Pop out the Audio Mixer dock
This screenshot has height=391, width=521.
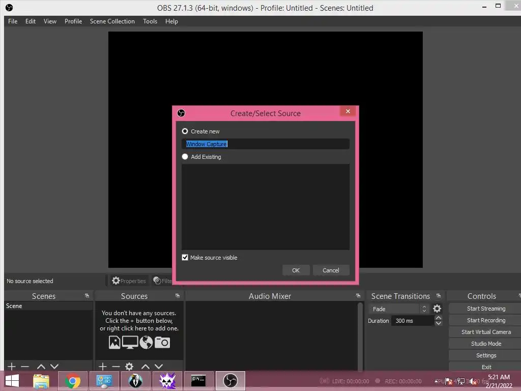[358, 296]
